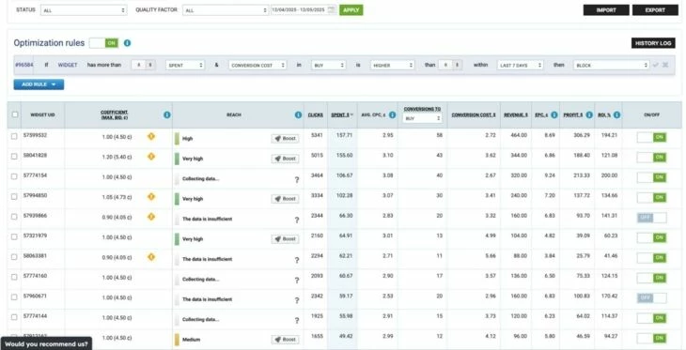Open the BLOCK action dropdown
This screenshot has width=686, height=350.
(612, 65)
